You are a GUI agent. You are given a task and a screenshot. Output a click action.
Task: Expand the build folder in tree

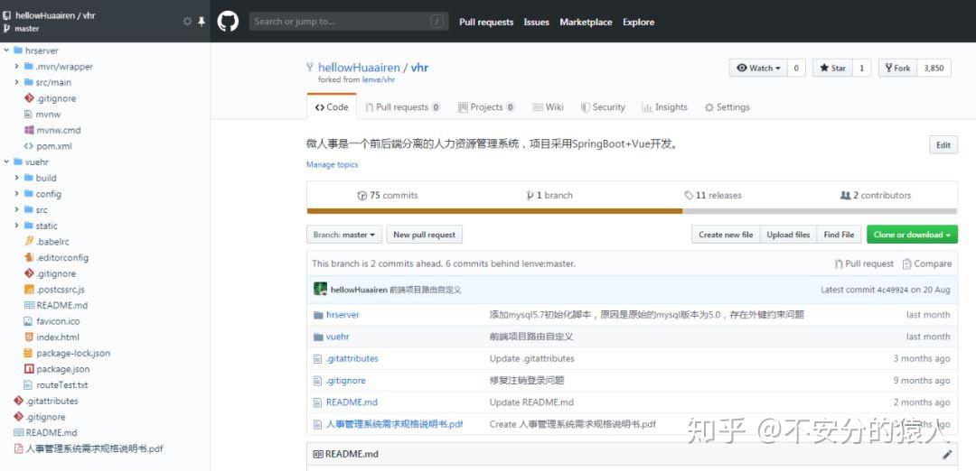point(17,178)
